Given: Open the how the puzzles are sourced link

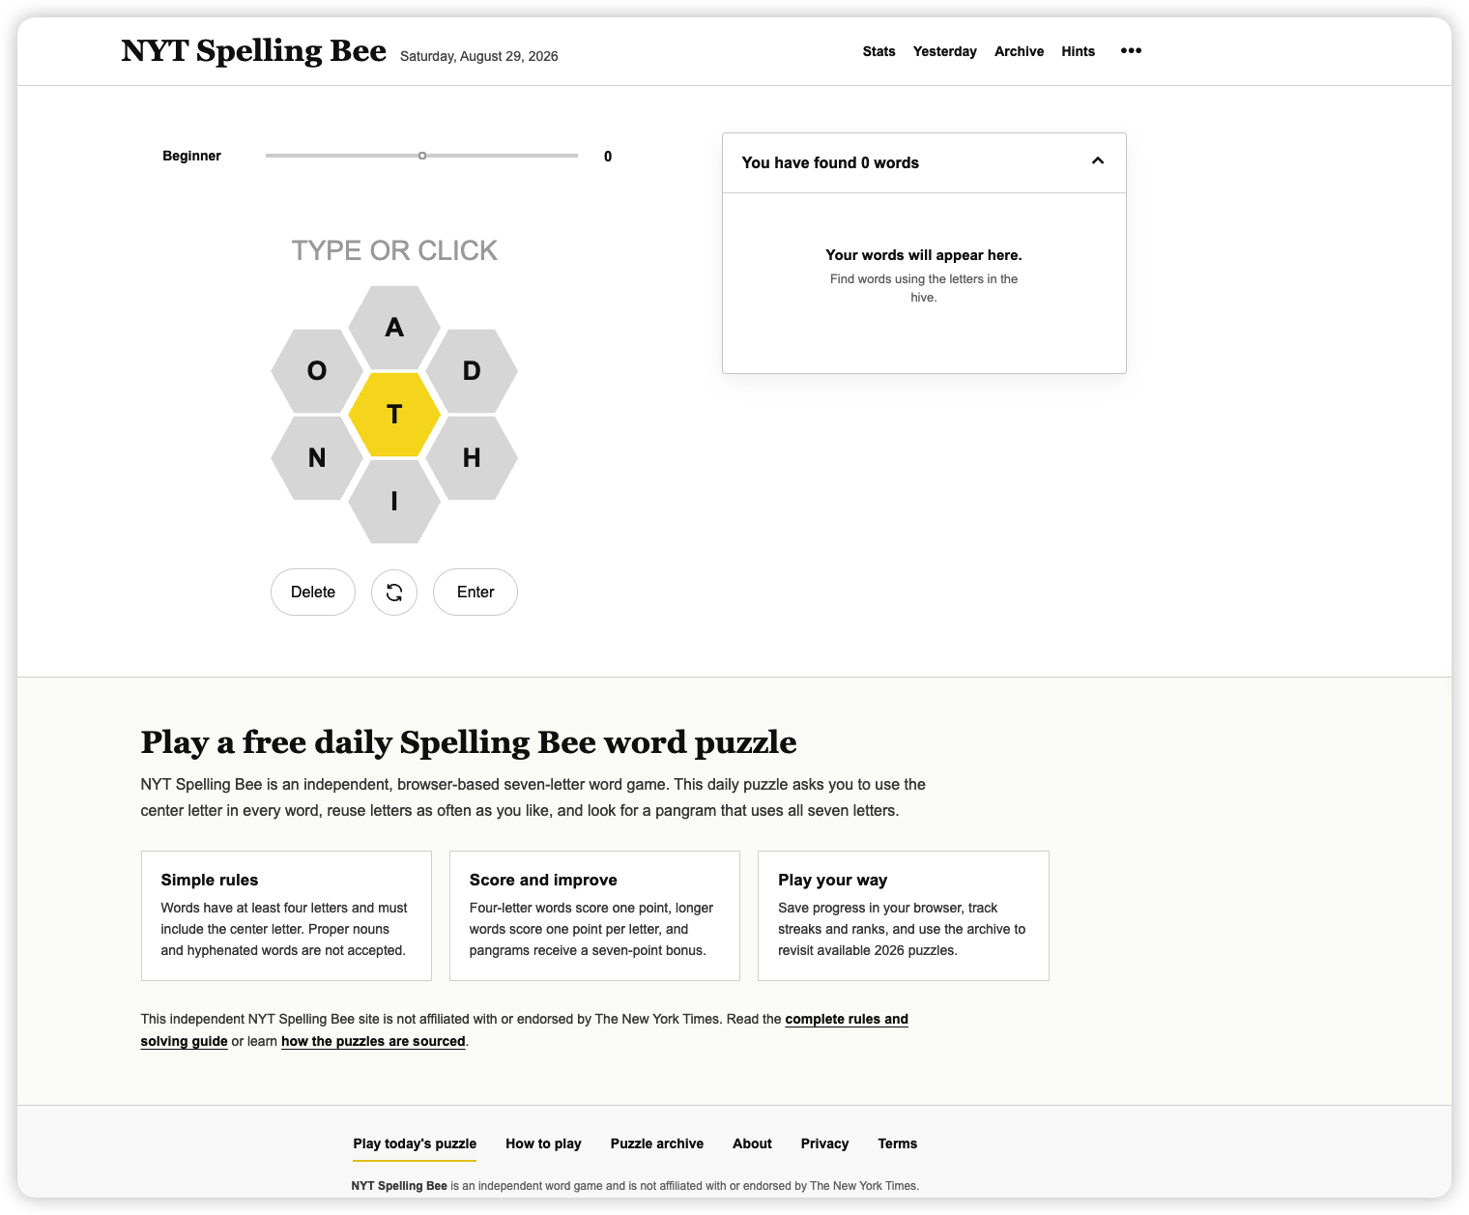Looking at the screenshot, I should tap(373, 1041).
